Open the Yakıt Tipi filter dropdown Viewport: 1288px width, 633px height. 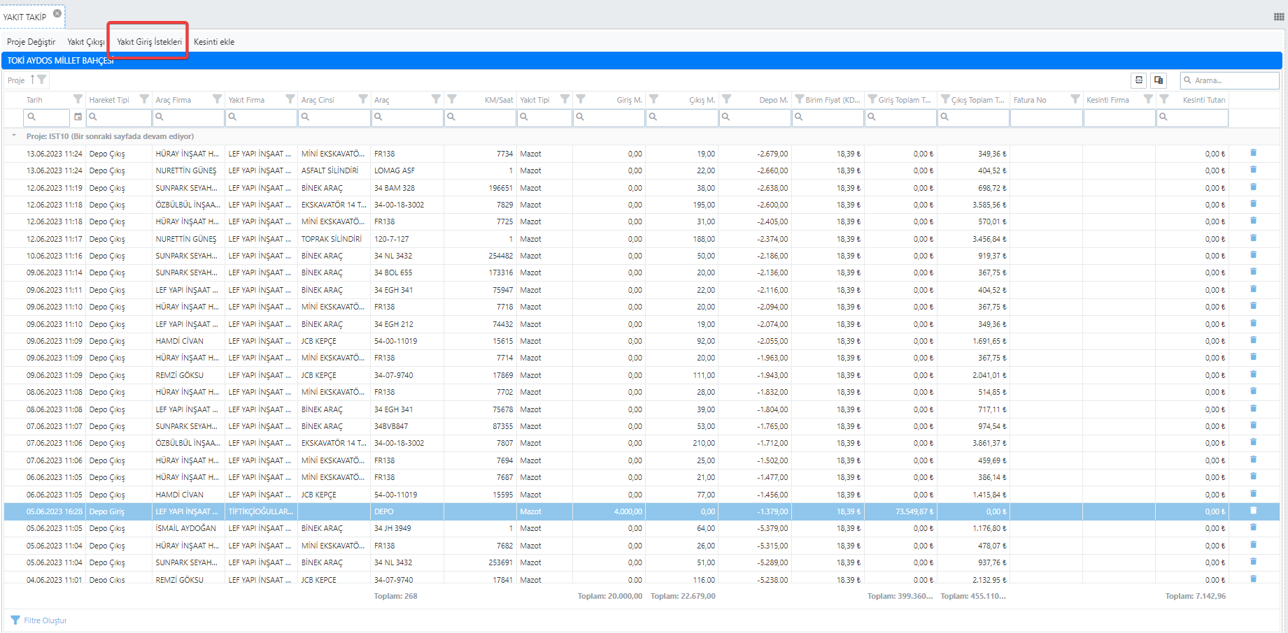[565, 99]
